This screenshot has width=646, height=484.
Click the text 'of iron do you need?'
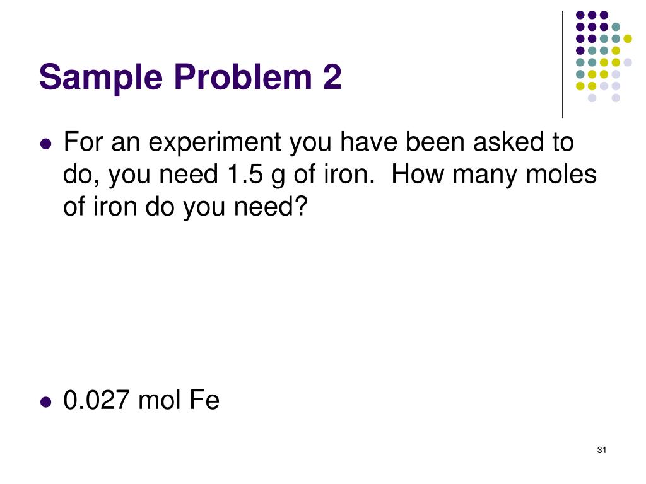click(185, 207)
